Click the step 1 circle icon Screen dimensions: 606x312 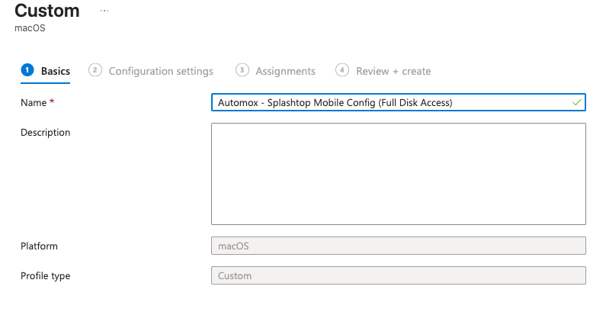click(x=27, y=70)
